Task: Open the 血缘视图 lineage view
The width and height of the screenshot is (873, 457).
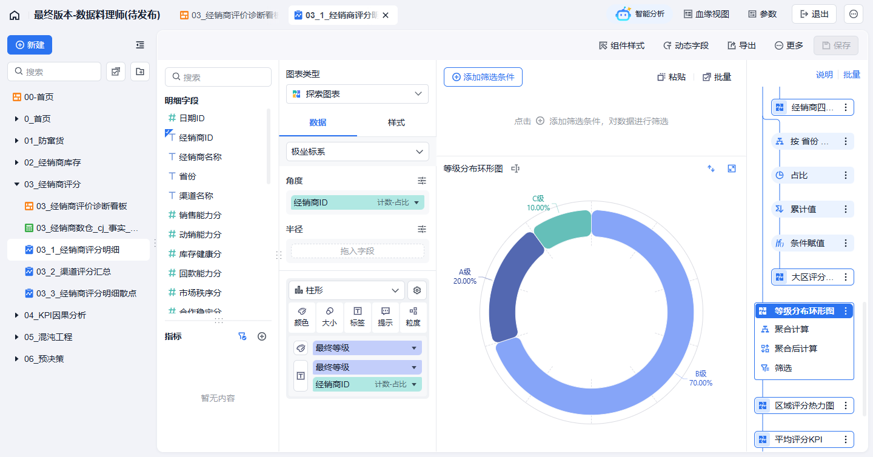Action: point(706,14)
